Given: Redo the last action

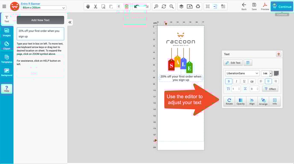Looking at the screenshot, I should point(146,6).
